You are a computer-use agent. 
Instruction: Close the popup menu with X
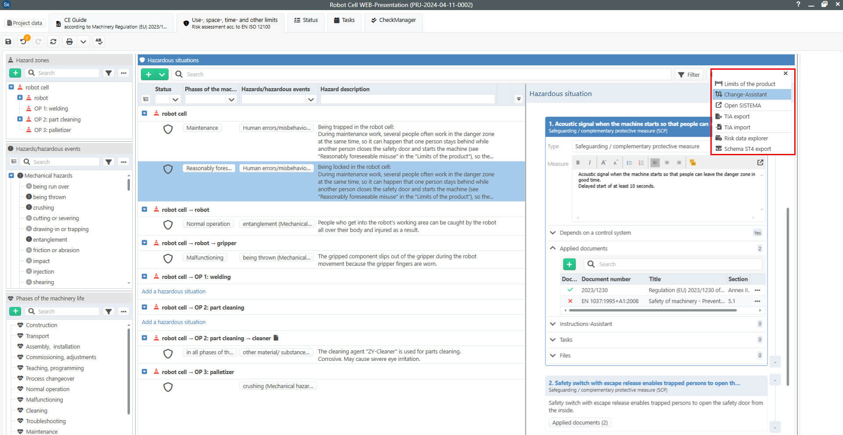tap(785, 73)
